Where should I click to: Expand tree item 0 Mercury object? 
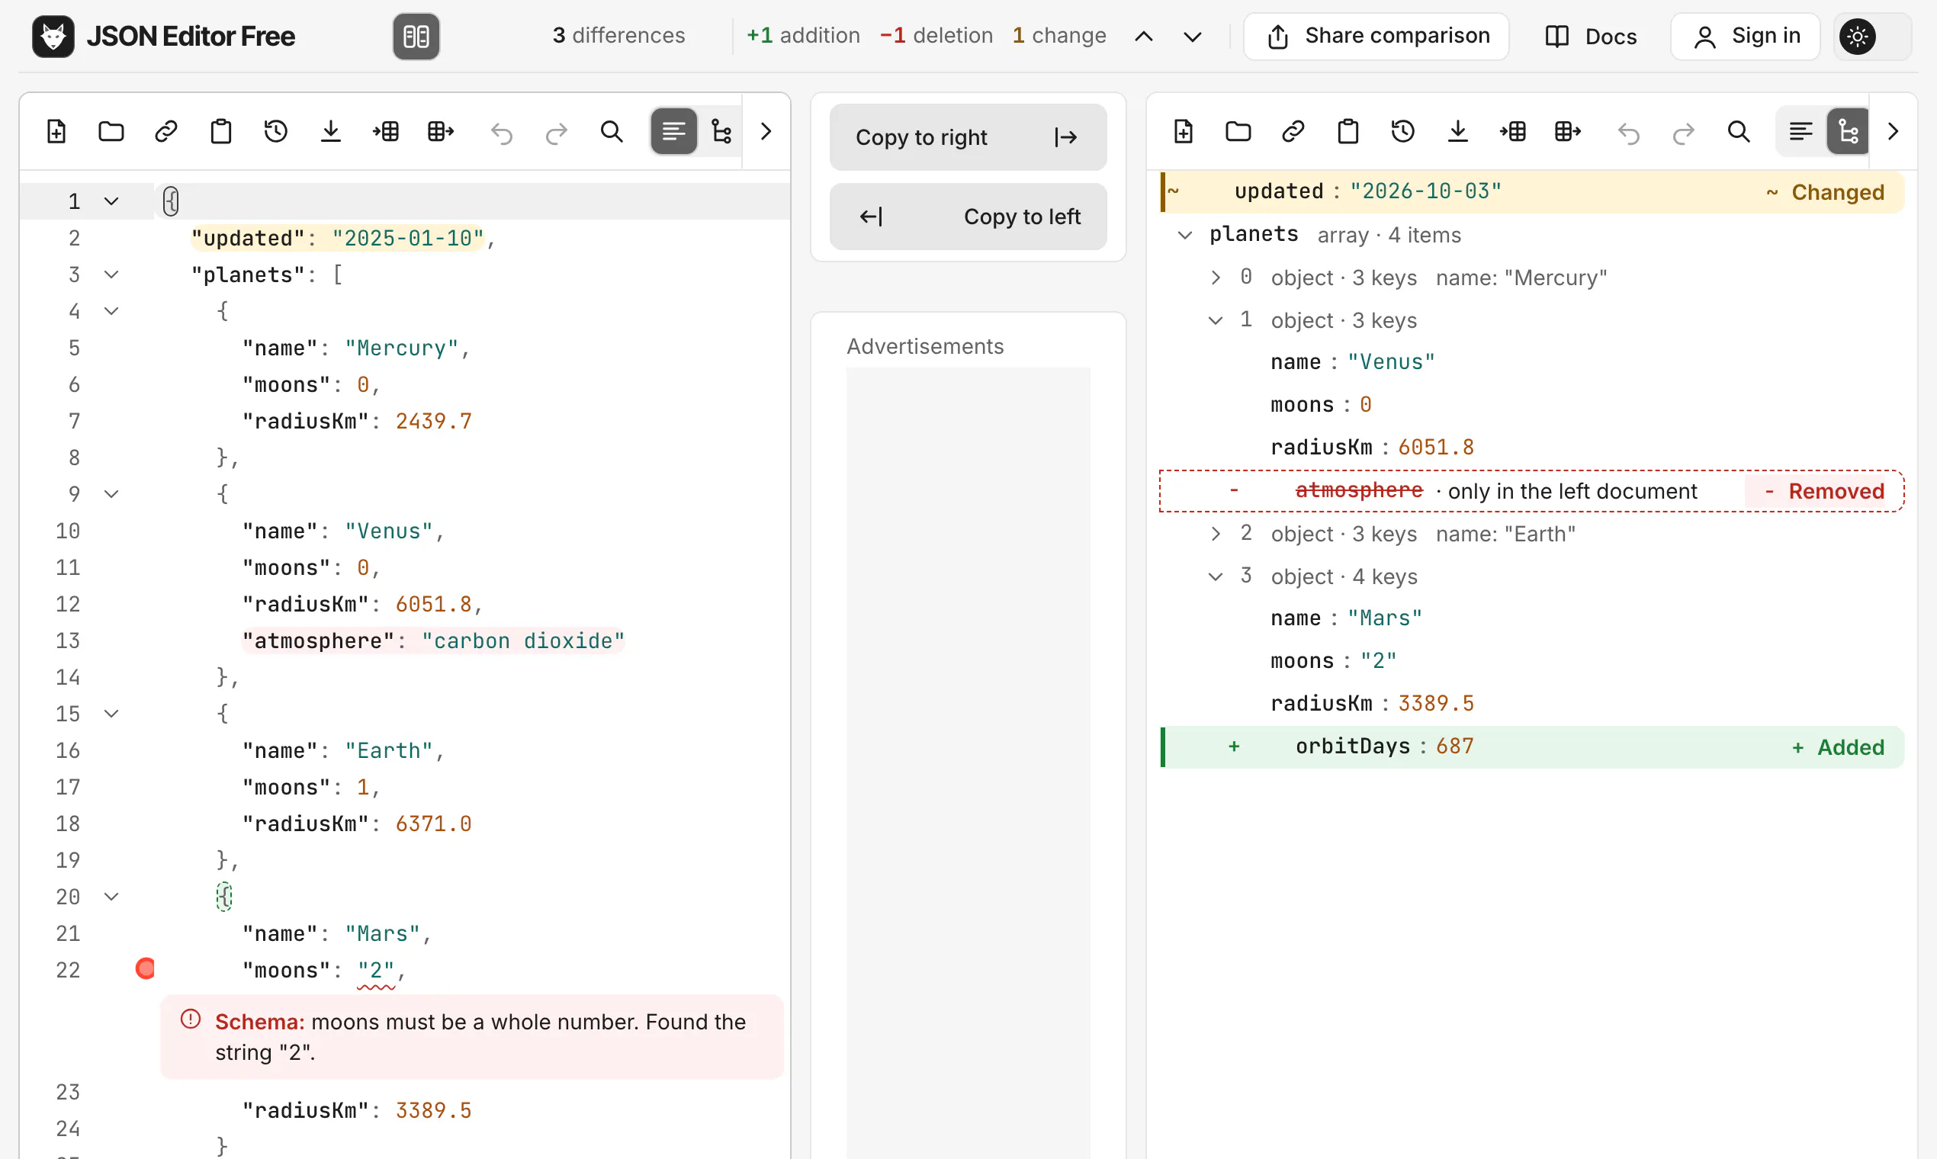click(1216, 278)
